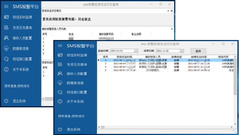Screen dimensions: 239x135
Task: Sort by 序号 column in log table
Action: (x=105, y=57)
